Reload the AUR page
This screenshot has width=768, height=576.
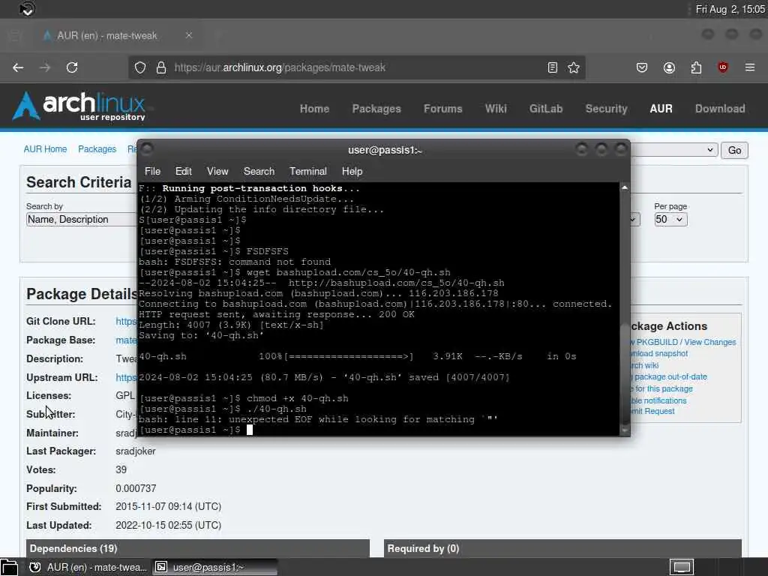(x=72, y=67)
